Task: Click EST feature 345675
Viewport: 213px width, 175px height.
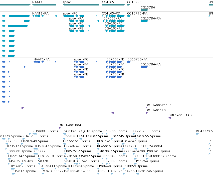Action: coord(9,164)
